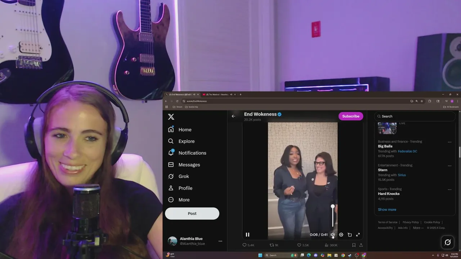Reload the page

tap(177, 101)
